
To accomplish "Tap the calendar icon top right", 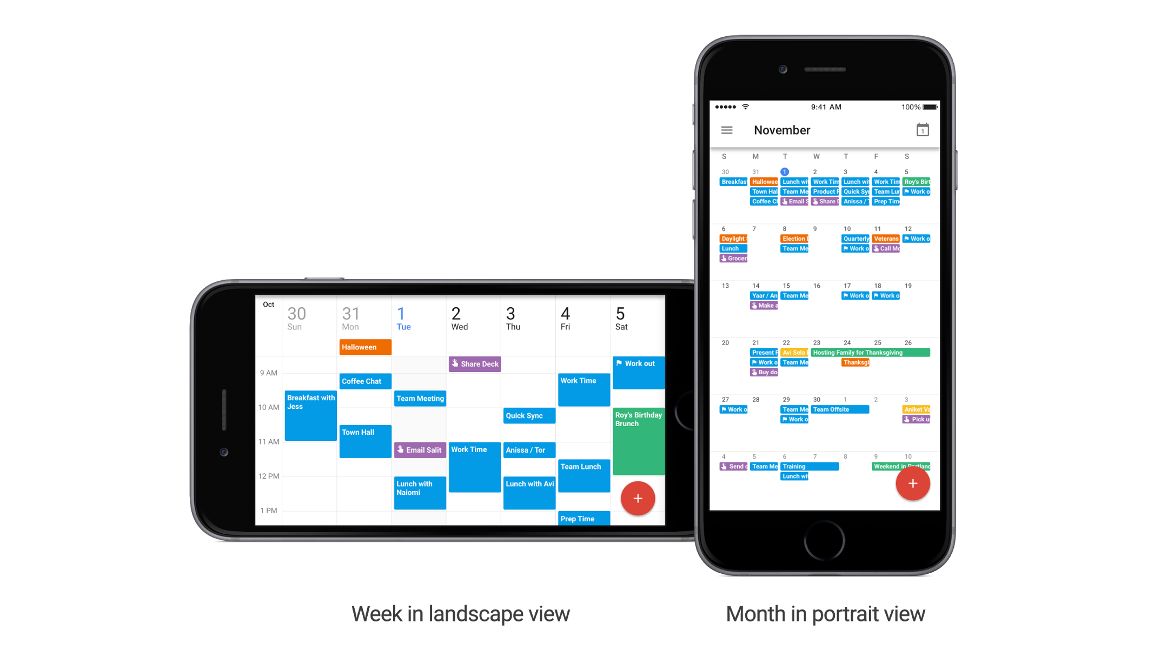I will (x=923, y=129).
